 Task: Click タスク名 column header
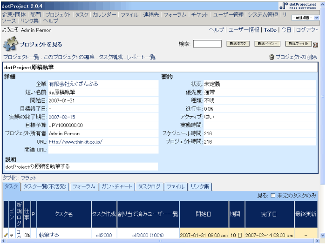[x=64, y=214]
